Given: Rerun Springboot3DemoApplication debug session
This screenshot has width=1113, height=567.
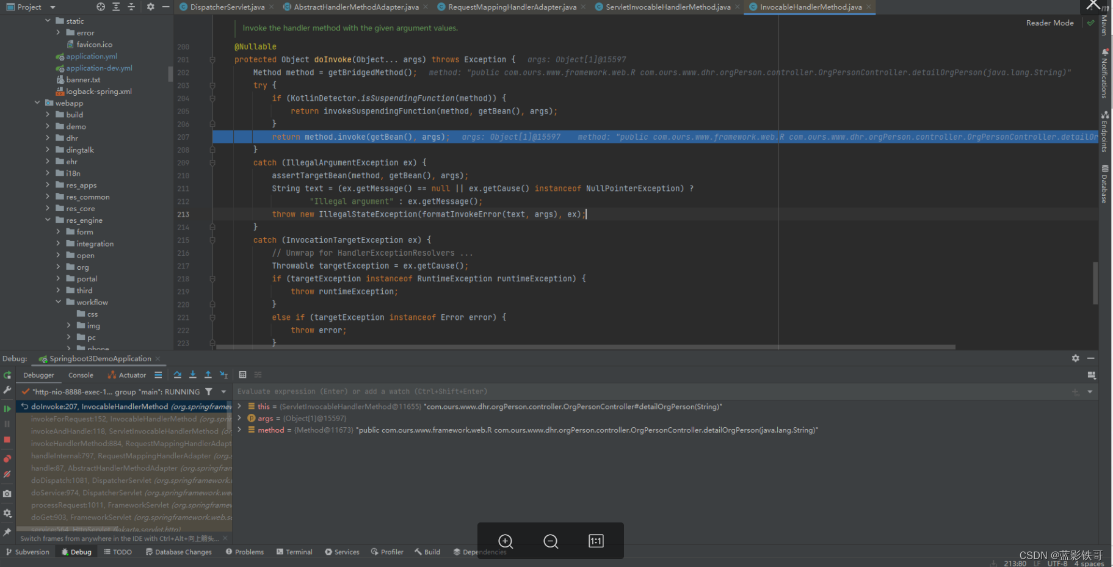Looking at the screenshot, I should point(7,375).
